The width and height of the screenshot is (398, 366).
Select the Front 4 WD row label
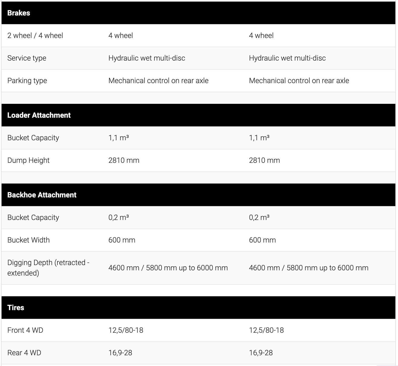tap(25, 330)
